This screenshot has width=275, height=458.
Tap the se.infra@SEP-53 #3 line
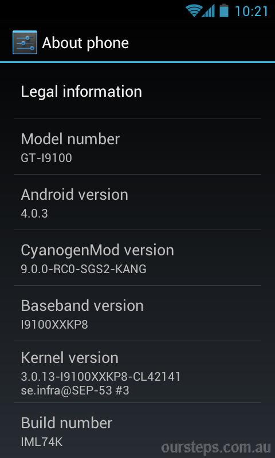tap(75, 390)
